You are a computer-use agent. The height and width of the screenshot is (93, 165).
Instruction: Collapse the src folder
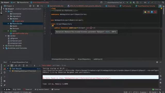(6, 11)
